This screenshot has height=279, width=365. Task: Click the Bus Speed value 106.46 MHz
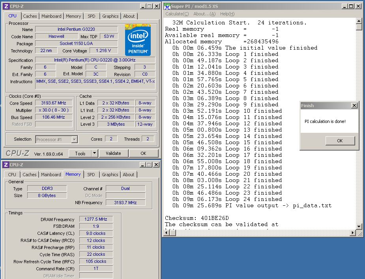coord(54,117)
